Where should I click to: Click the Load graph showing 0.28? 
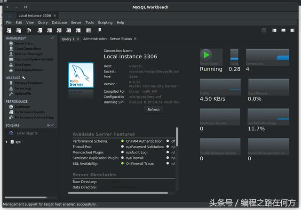pos(234,57)
